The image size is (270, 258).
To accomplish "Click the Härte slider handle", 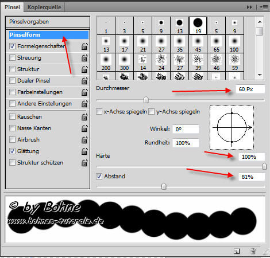I will pyautogui.click(x=264, y=166).
